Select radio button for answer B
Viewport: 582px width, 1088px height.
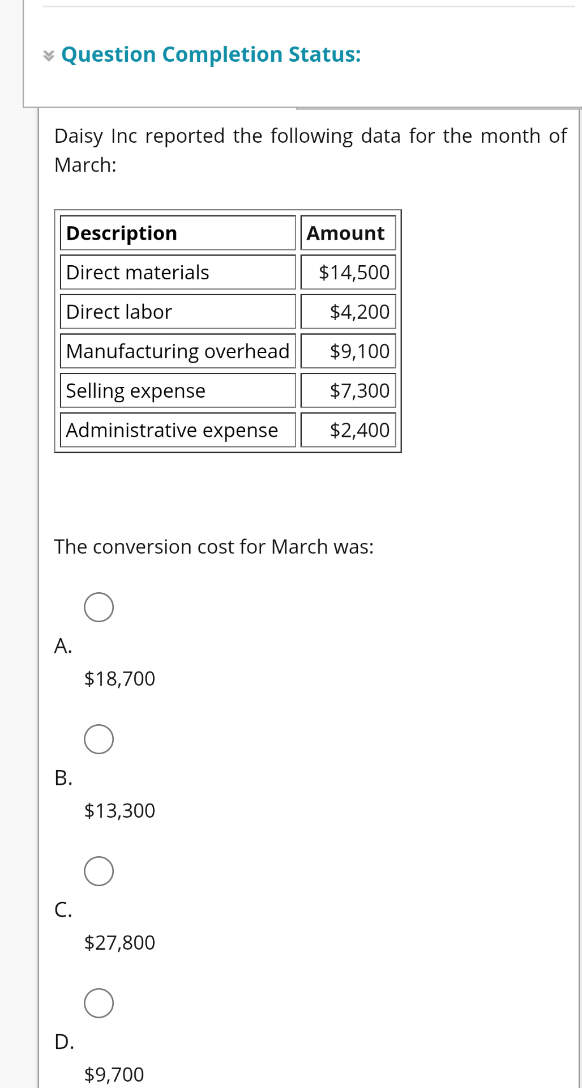99,738
